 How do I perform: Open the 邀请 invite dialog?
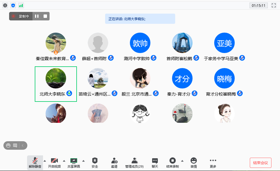click(114, 163)
